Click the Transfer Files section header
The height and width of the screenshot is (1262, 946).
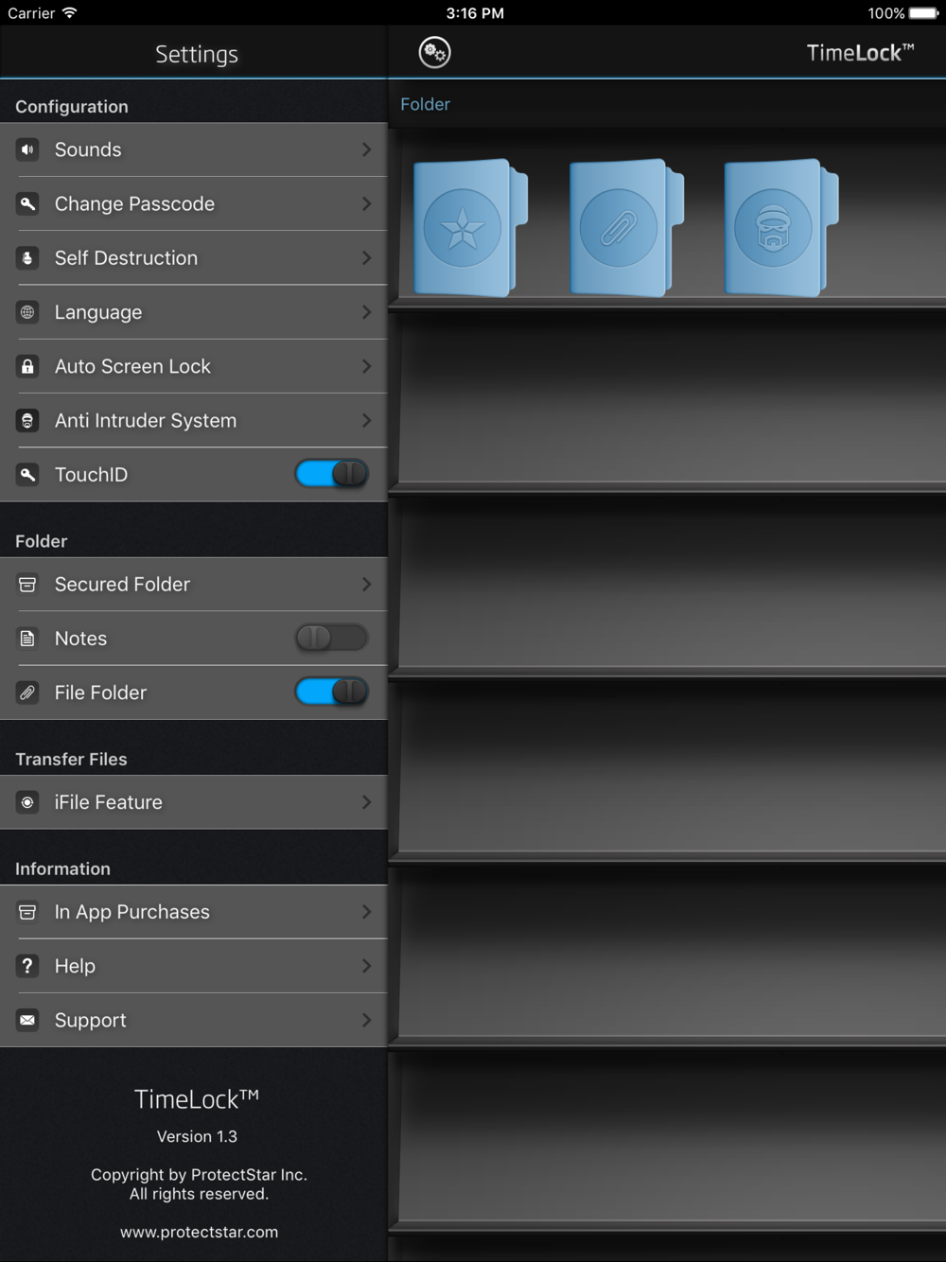[x=71, y=759]
